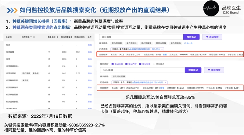The height and width of the screenshot is (135, 244).
Task: Click the 品牌医生 heartbeat logo circle
Action: coord(211,8)
